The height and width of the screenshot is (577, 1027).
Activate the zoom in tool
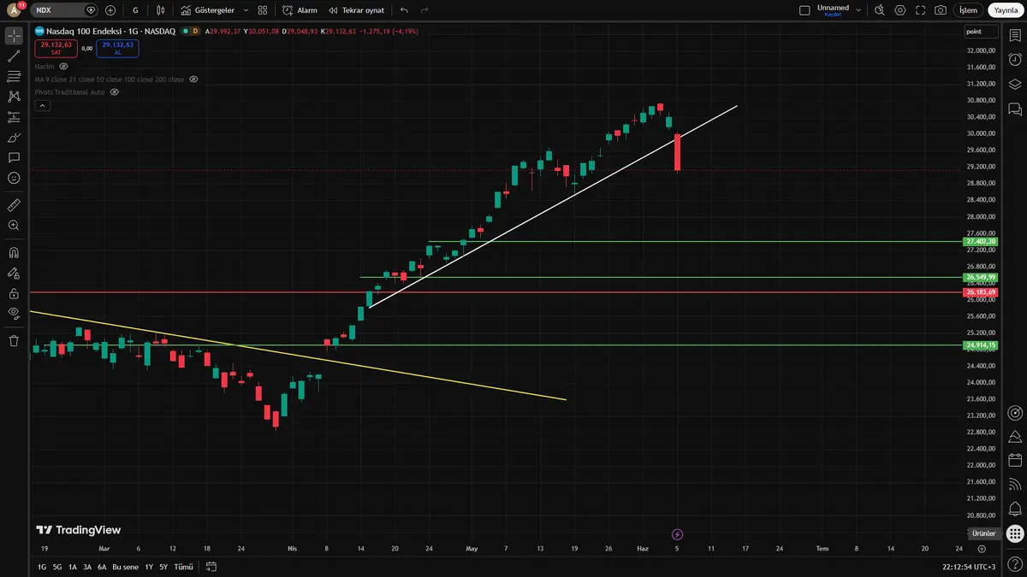(x=14, y=226)
